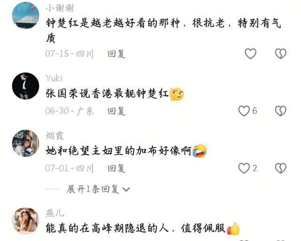Tap broken heart on Yuki's comment
The width and height of the screenshot is (301, 241).
pyautogui.click(x=281, y=111)
